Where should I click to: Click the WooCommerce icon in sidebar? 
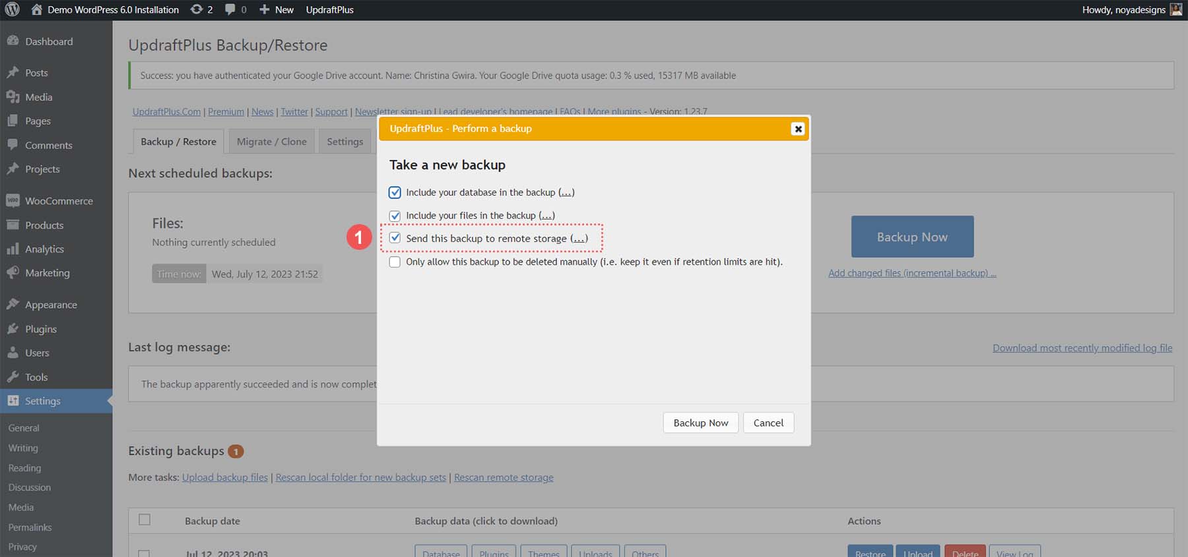click(x=13, y=200)
